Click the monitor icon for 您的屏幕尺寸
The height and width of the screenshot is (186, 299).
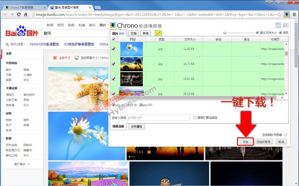[x=76, y=58]
